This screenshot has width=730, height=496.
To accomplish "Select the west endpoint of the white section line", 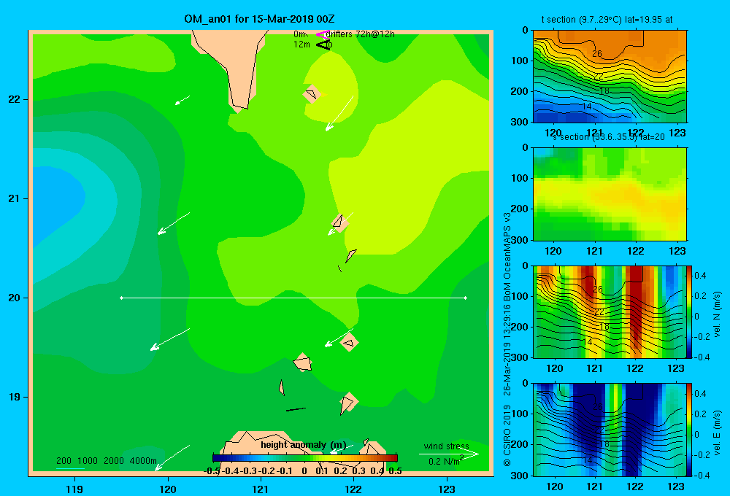I will tap(121, 298).
